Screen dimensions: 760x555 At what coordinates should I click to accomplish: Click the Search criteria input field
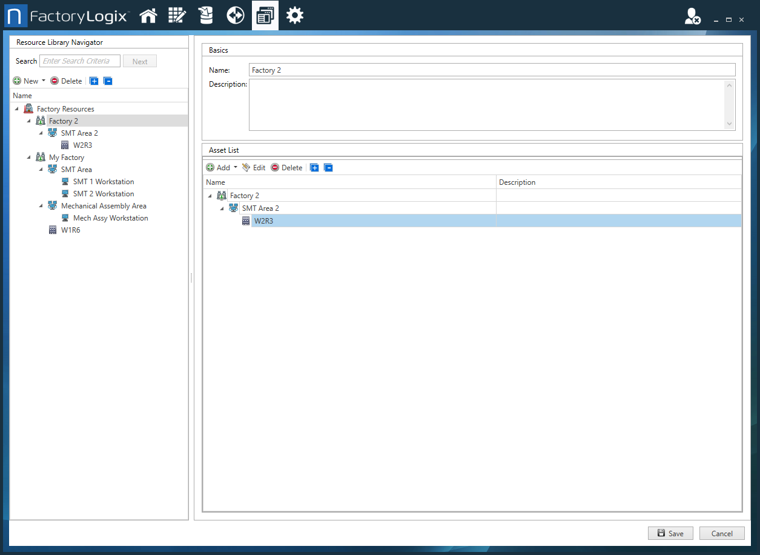coord(80,61)
